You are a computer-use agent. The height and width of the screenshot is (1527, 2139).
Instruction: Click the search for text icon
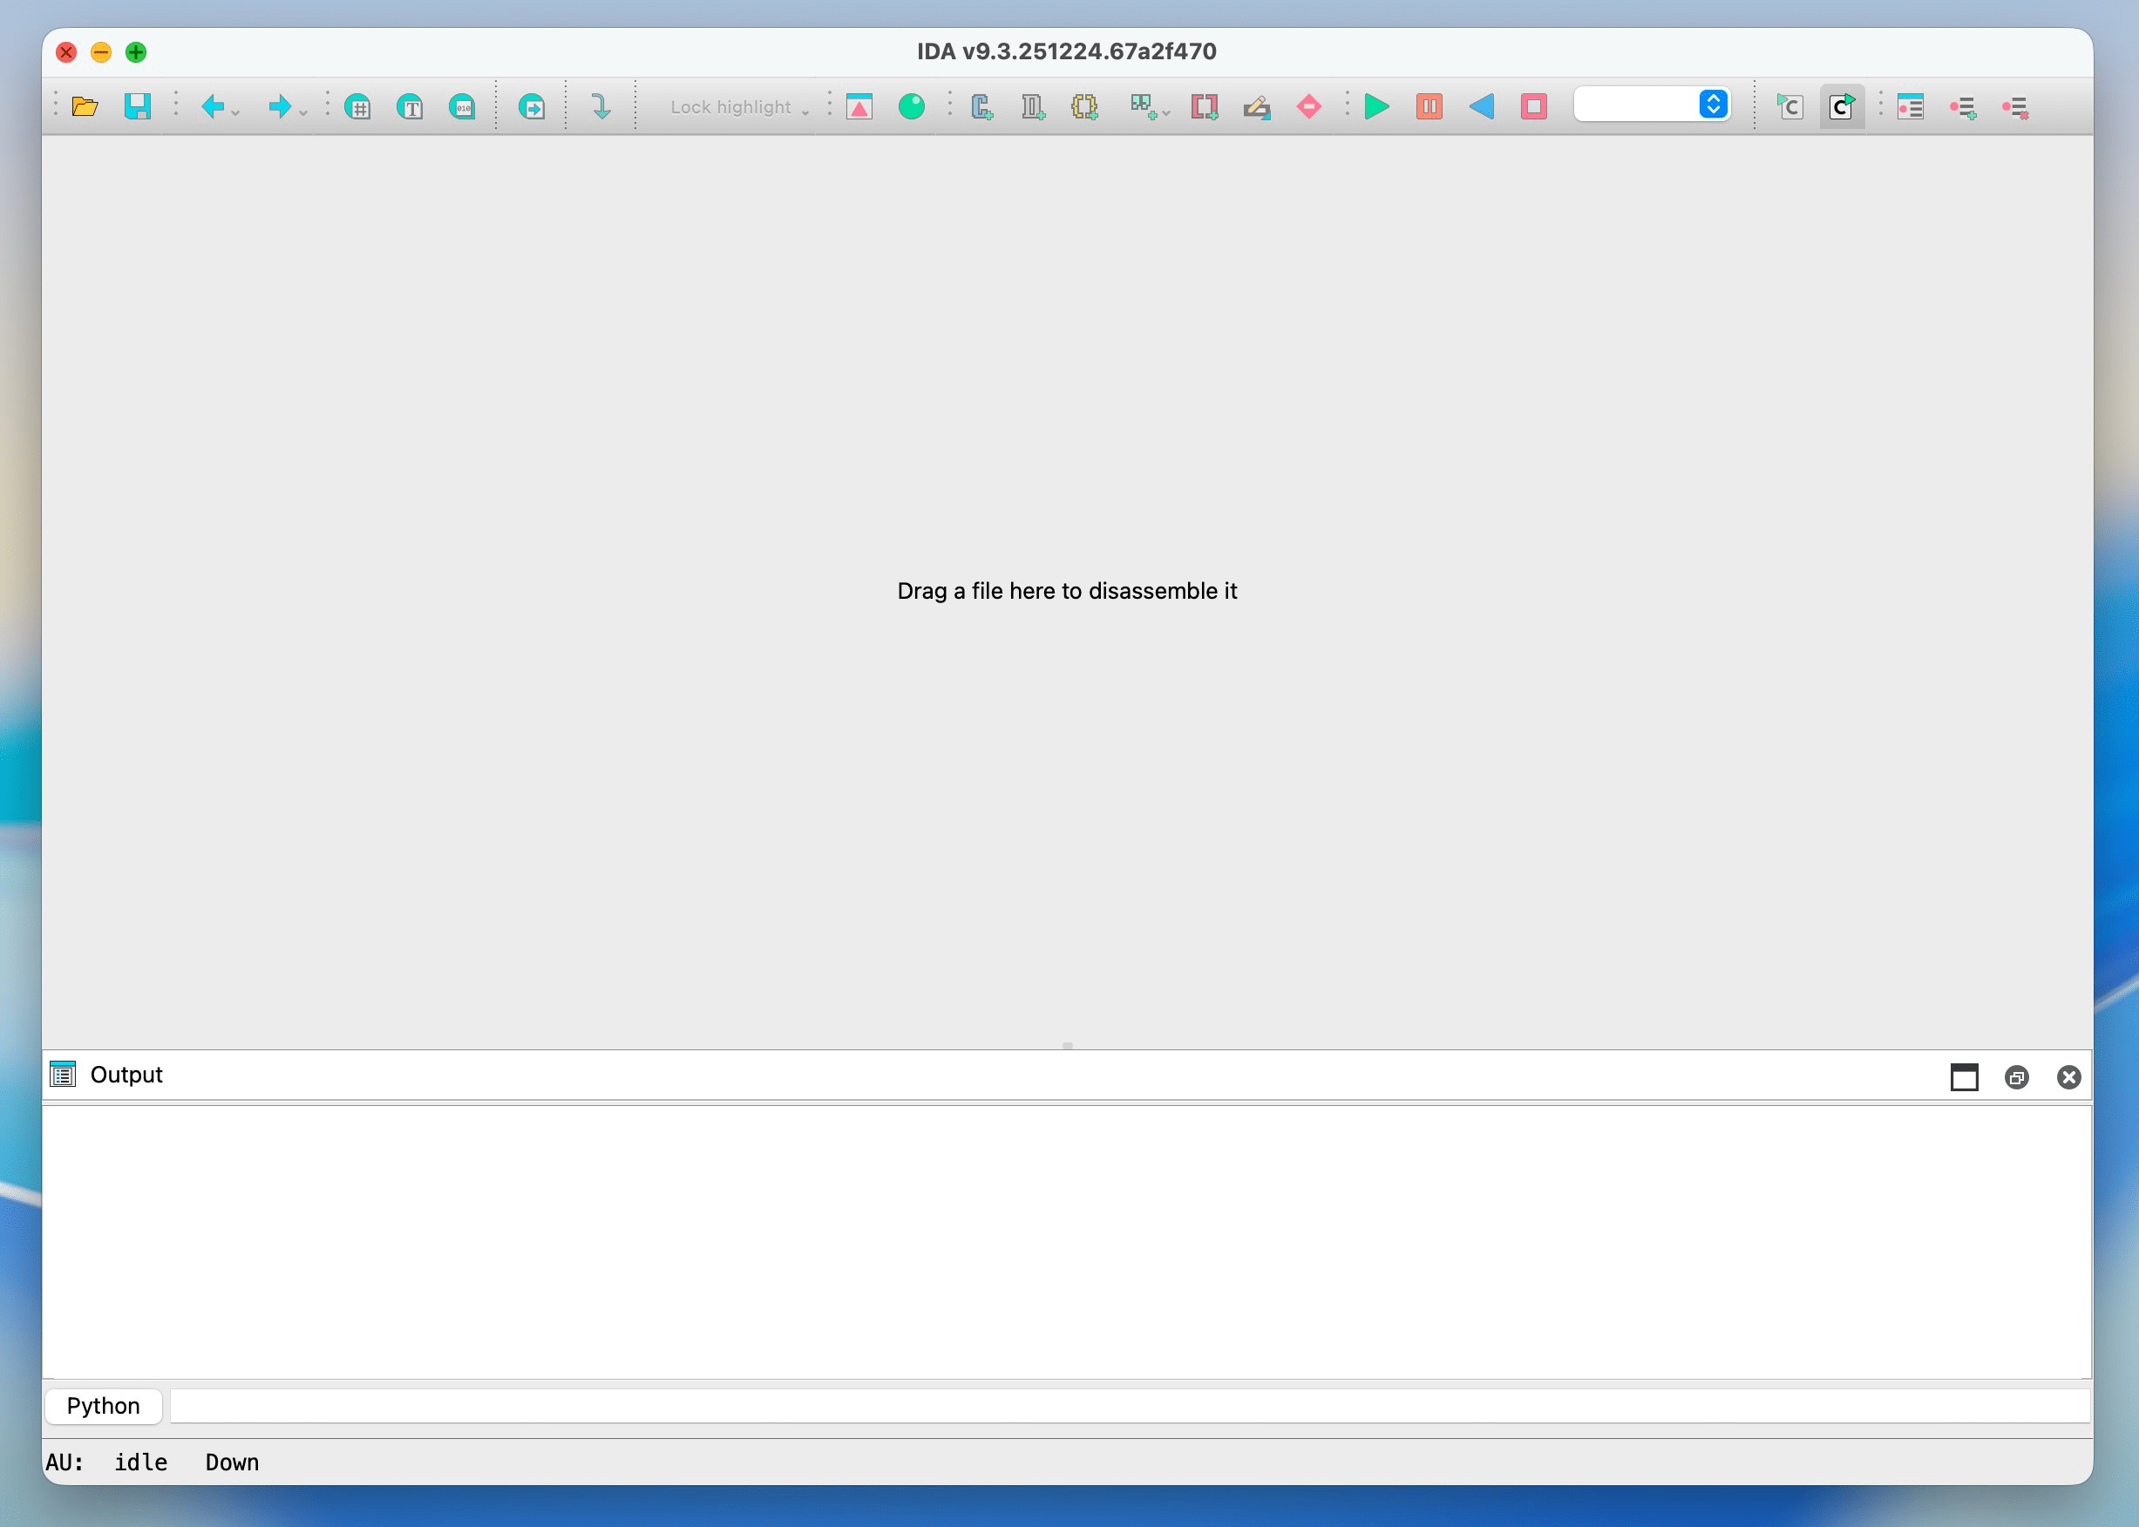410,107
